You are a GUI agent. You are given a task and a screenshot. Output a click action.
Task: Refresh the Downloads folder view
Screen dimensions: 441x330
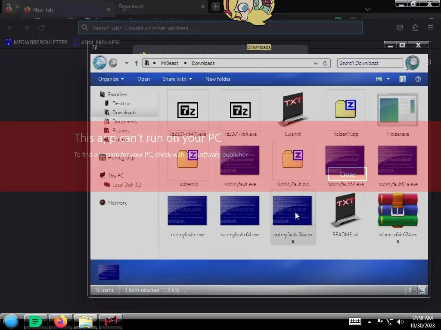pos(325,64)
